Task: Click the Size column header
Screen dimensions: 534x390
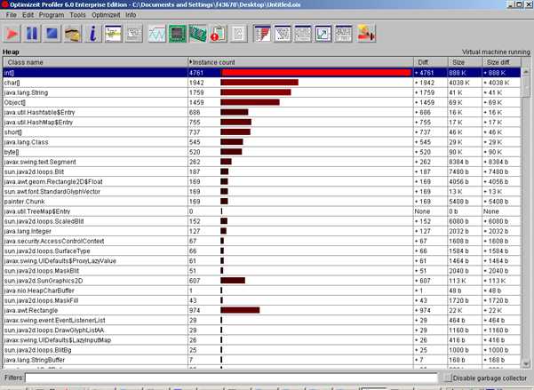Action: click(465, 62)
